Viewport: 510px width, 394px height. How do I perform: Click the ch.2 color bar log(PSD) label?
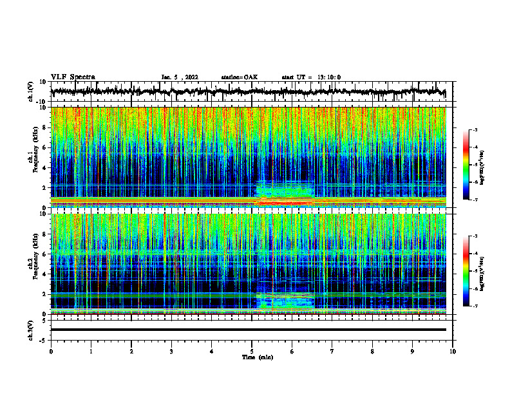(x=482, y=273)
